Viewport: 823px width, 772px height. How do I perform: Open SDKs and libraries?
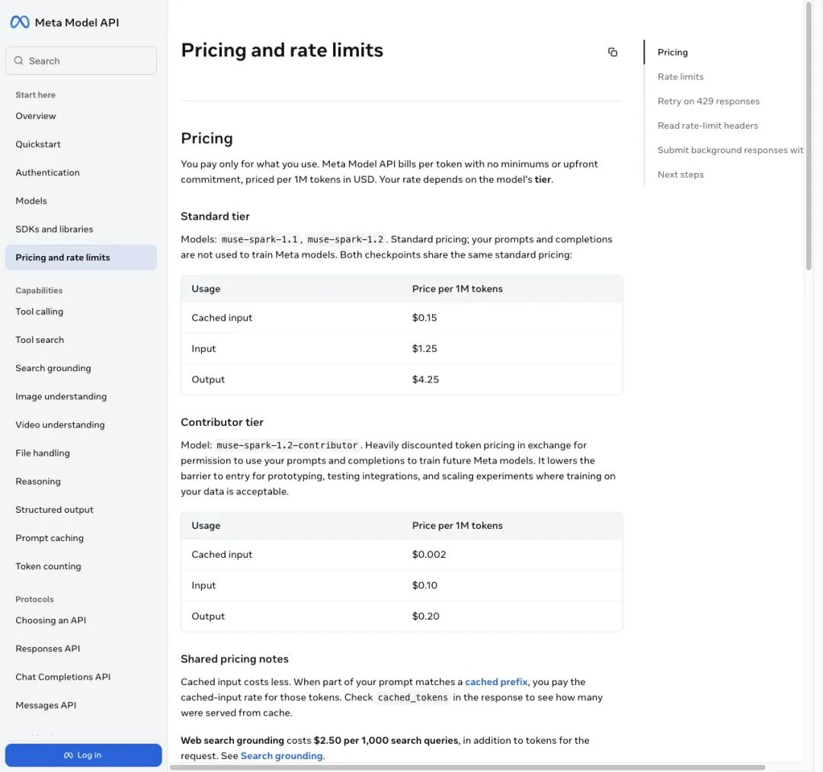(54, 229)
